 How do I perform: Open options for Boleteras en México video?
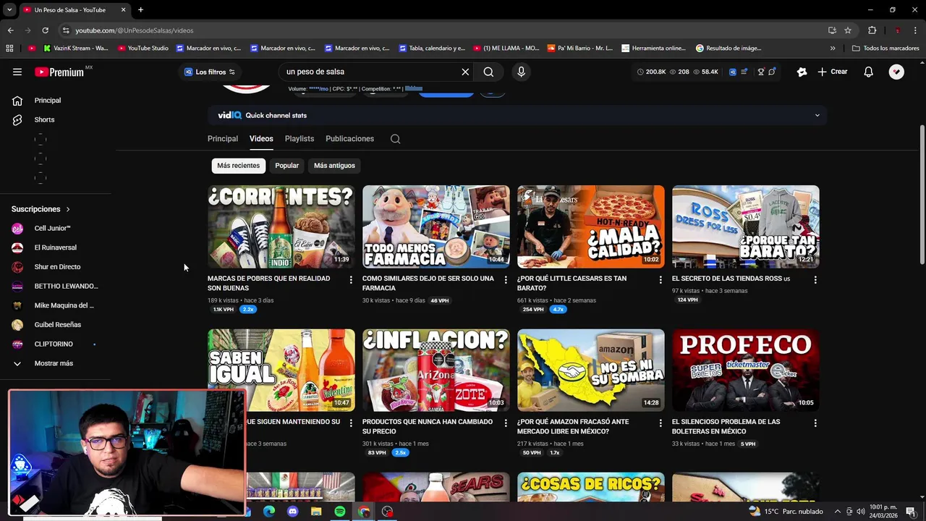(815, 423)
